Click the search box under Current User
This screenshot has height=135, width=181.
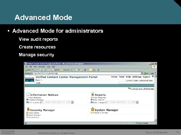pyautogui.click(x=137, y=83)
